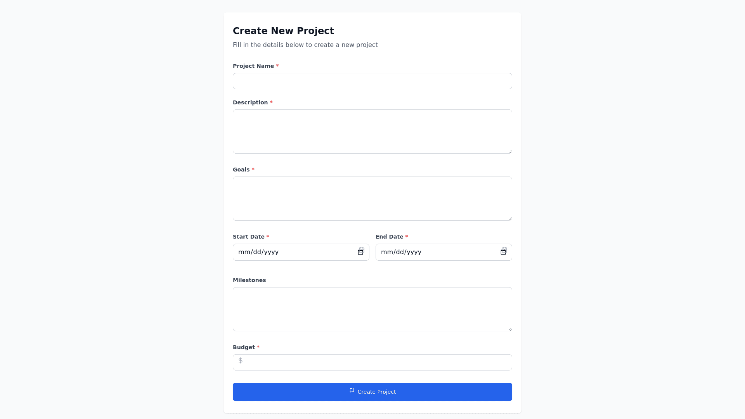Click the dollar sign icon in Budget field

(x=241, y=360)
